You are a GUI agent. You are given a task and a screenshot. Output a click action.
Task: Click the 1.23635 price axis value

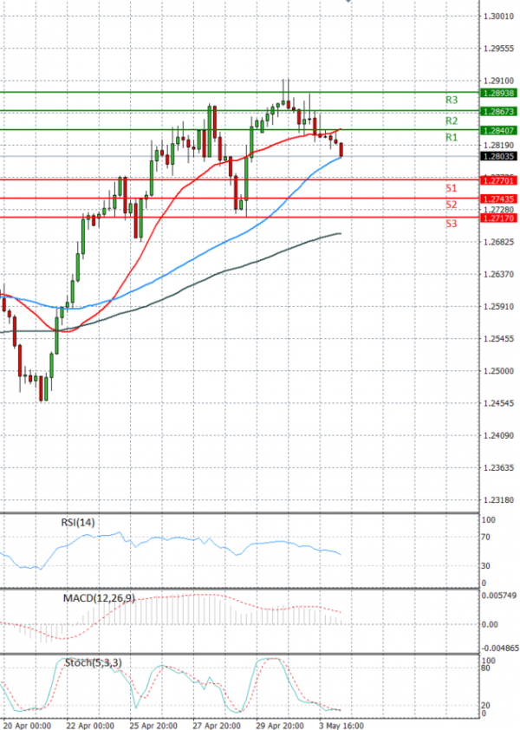pos(498,467)
